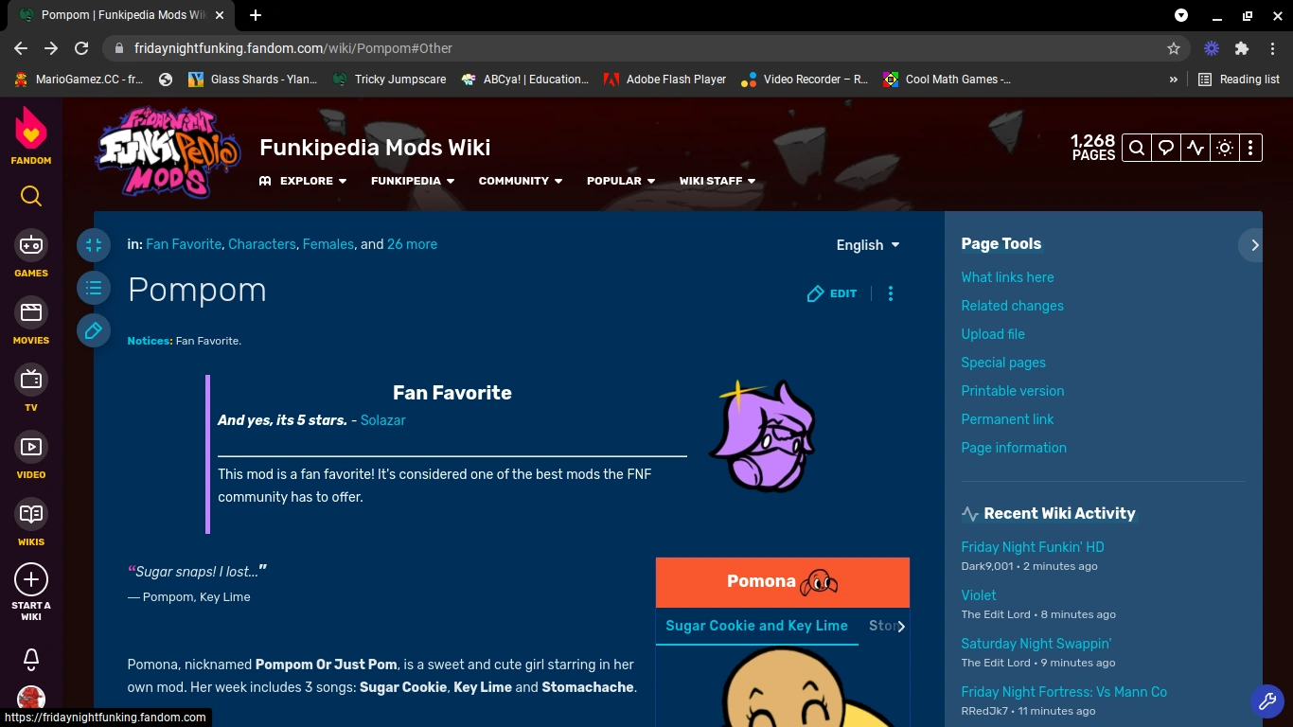The image size is (1293, 727).
Task: Expand the Funkipedia menu
Action: point(413,181)
